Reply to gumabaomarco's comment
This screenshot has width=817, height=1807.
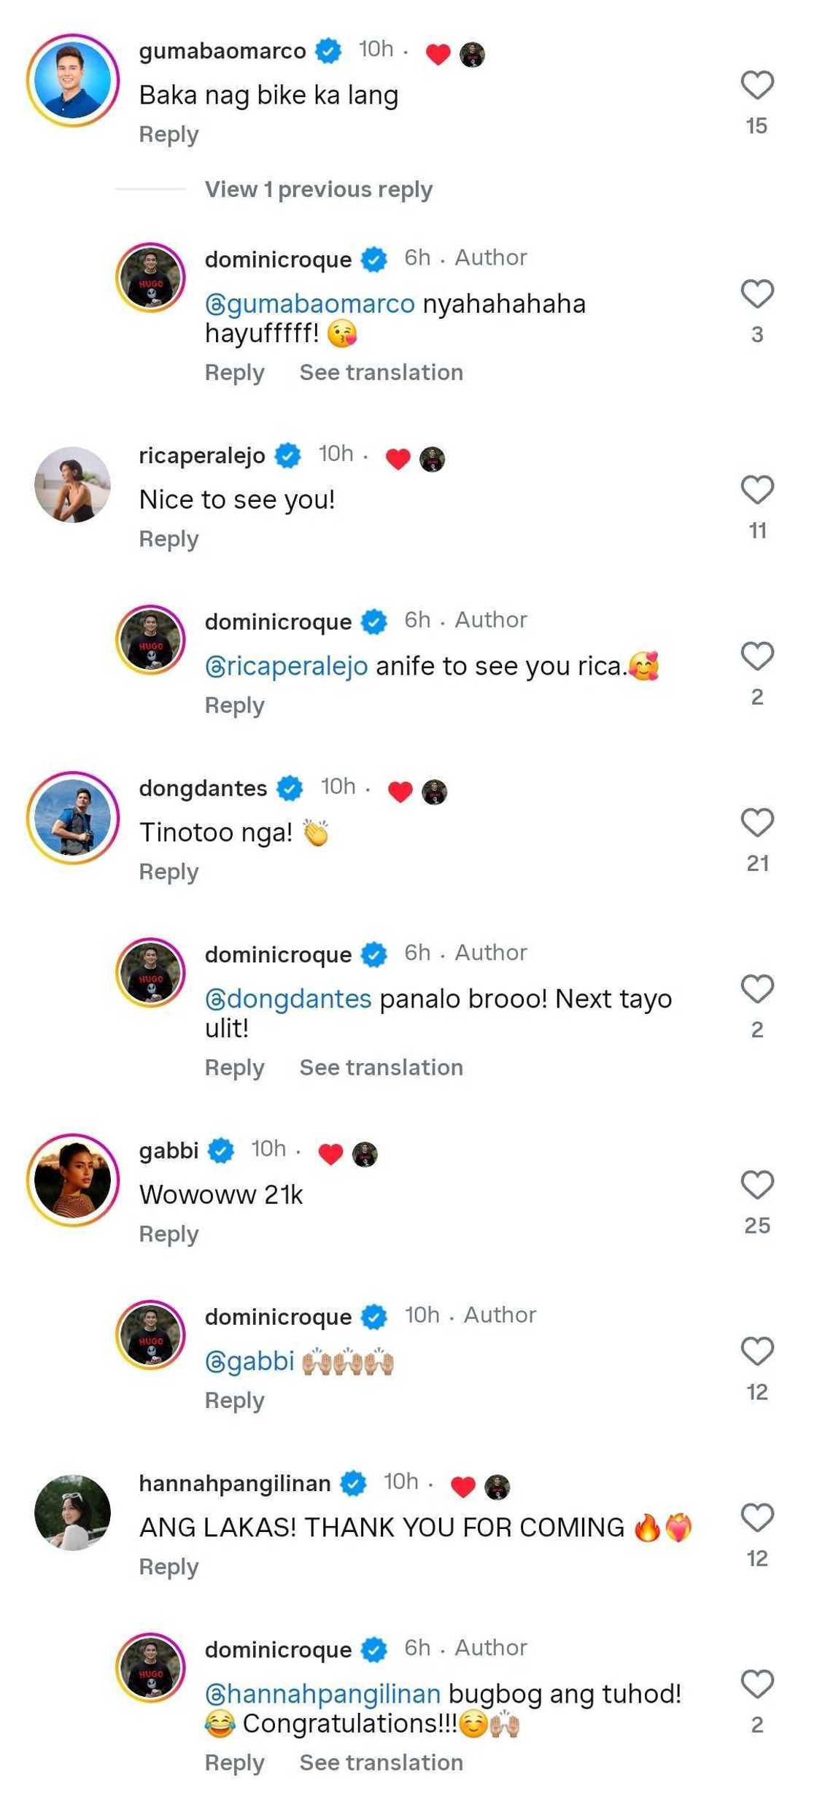click(169, 135)
